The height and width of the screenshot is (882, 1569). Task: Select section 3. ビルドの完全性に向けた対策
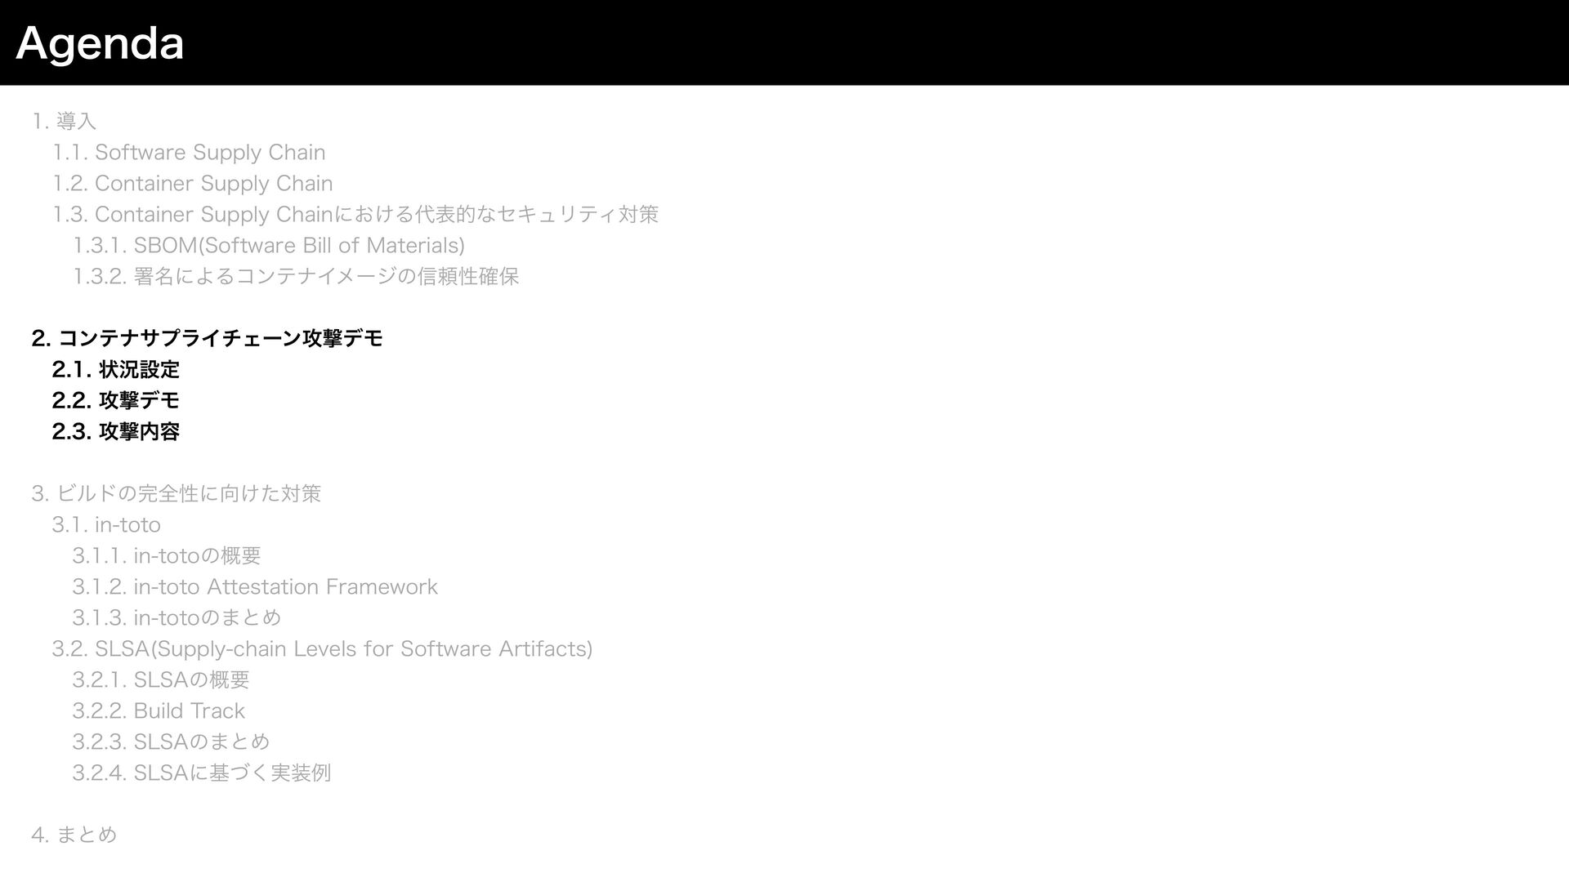177,494
